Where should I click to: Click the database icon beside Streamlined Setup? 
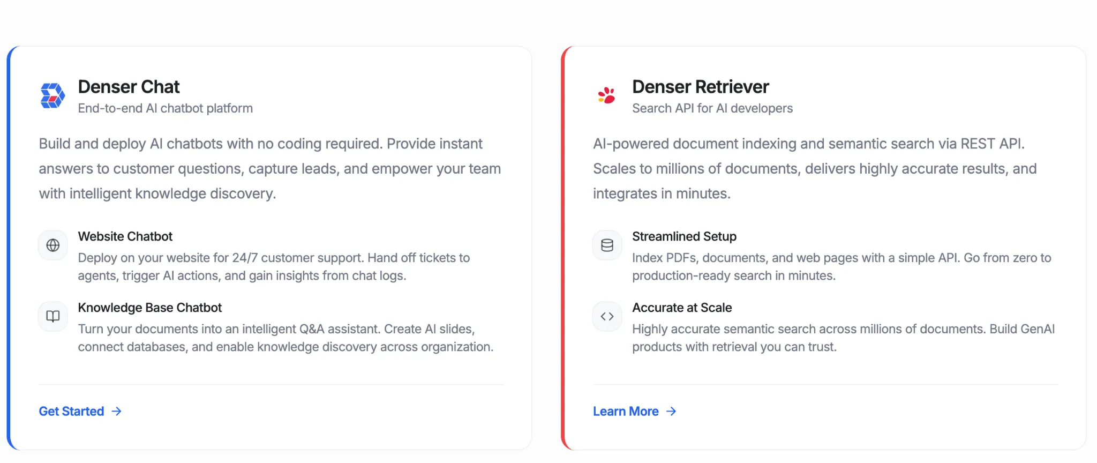click(607, 245)
